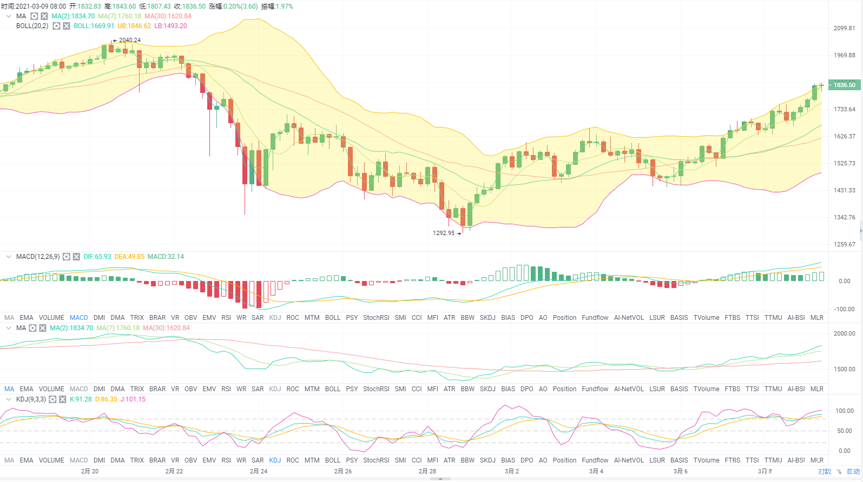Click 涨幅 0.20%(3.60) in the header
Image resolution: width=863 pixels, height=482 pixels.
point(233,6)
